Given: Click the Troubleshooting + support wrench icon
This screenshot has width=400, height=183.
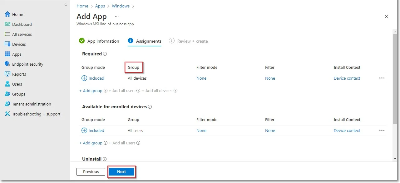Looking at the screenshot, I should click(7, 114).
